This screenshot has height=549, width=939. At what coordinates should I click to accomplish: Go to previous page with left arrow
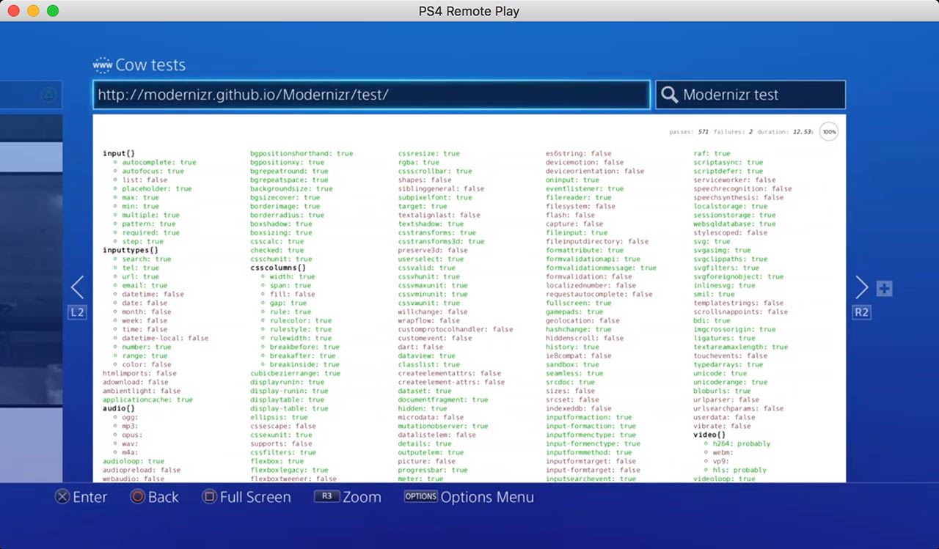coord(77,287)
